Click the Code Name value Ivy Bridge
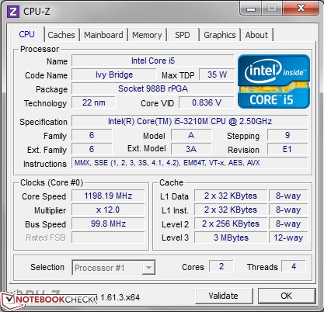Screen dimensions: 324x312 pos(114,75)
